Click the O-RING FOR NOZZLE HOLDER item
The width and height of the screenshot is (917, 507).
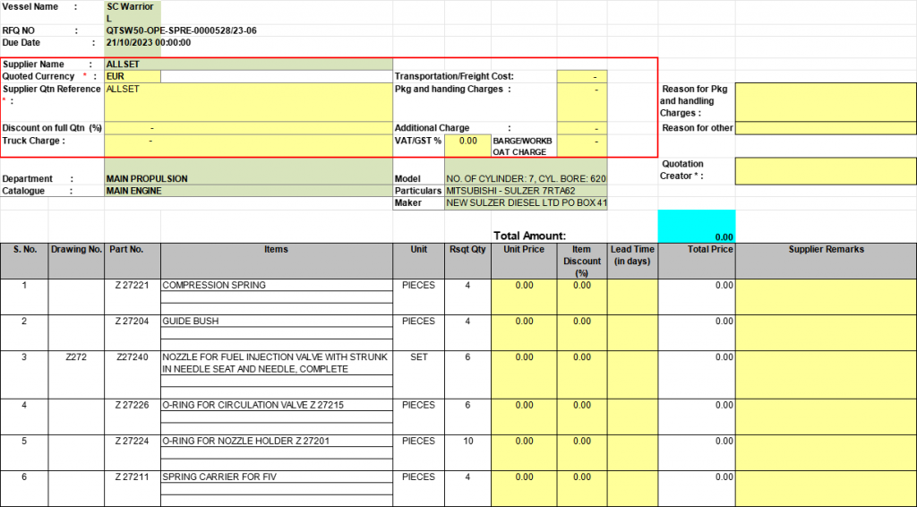click(277, 442)
